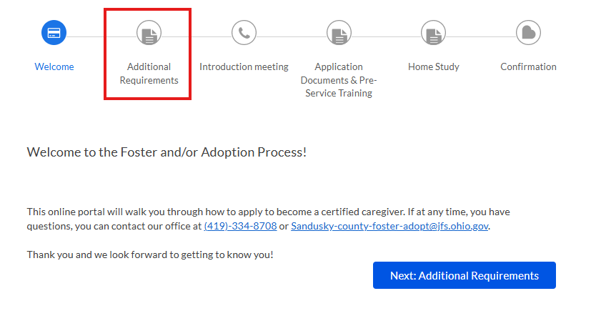Click the 'Thank you and we look forward' text
Viewport: 596px width, 326px height.
click(x=150, y=255)
